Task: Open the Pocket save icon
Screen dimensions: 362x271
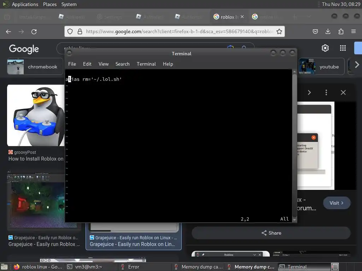Action: pyautogui.click(x=315, y=31)
